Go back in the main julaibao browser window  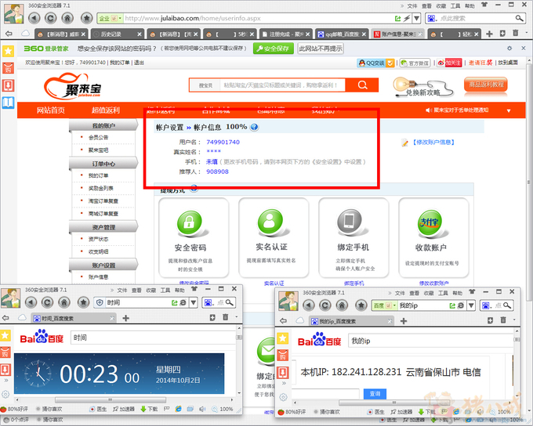34,18
